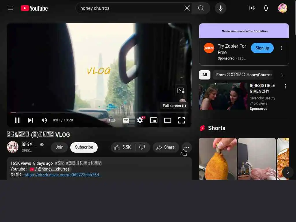Open player settings gear
This screenshot has width=296, height=222.
point(140,120)
